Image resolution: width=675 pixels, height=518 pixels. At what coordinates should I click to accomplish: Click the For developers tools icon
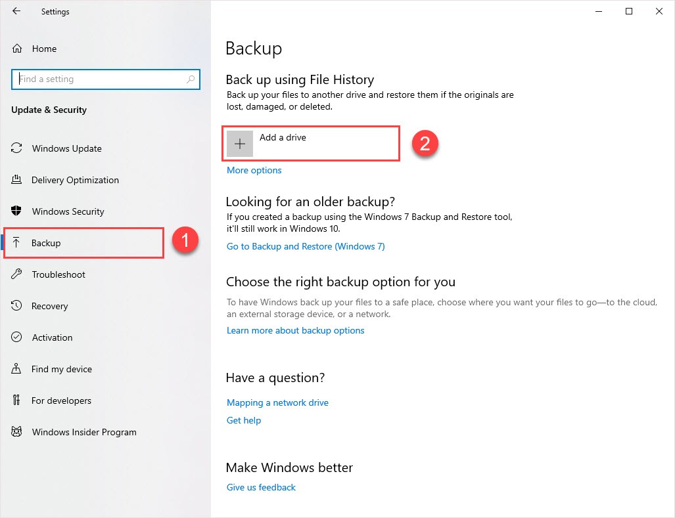pyautogui.click(x=16, y=400)
